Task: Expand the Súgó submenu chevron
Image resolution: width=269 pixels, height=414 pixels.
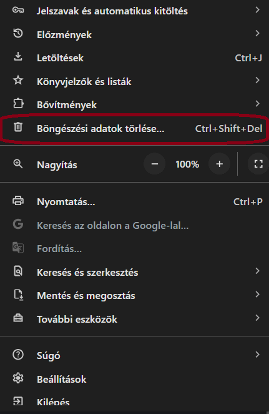Action: pyautogui.click(x=257, y=355)
